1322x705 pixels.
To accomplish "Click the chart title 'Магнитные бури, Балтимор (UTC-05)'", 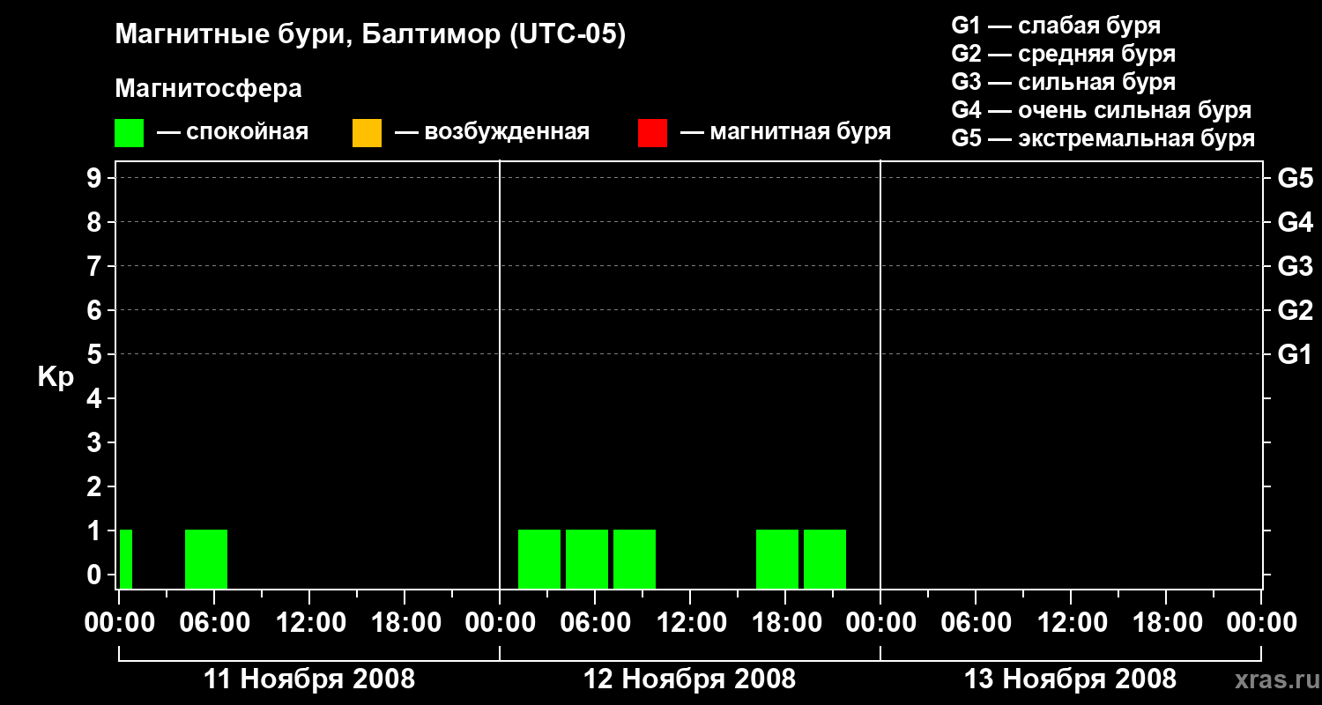I will pos(370,35).
